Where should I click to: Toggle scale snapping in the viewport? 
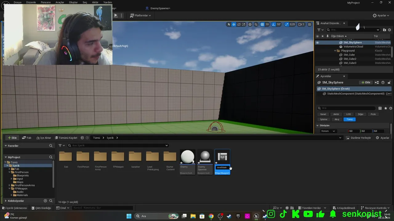coord(287,24)
